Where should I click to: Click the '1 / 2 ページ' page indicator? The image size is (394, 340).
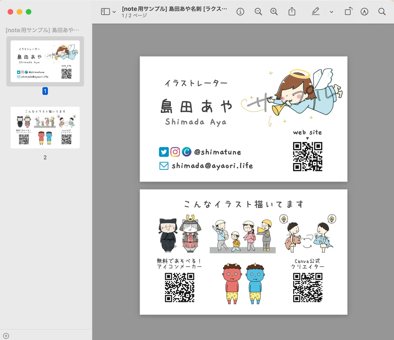(x=134, y=15)
